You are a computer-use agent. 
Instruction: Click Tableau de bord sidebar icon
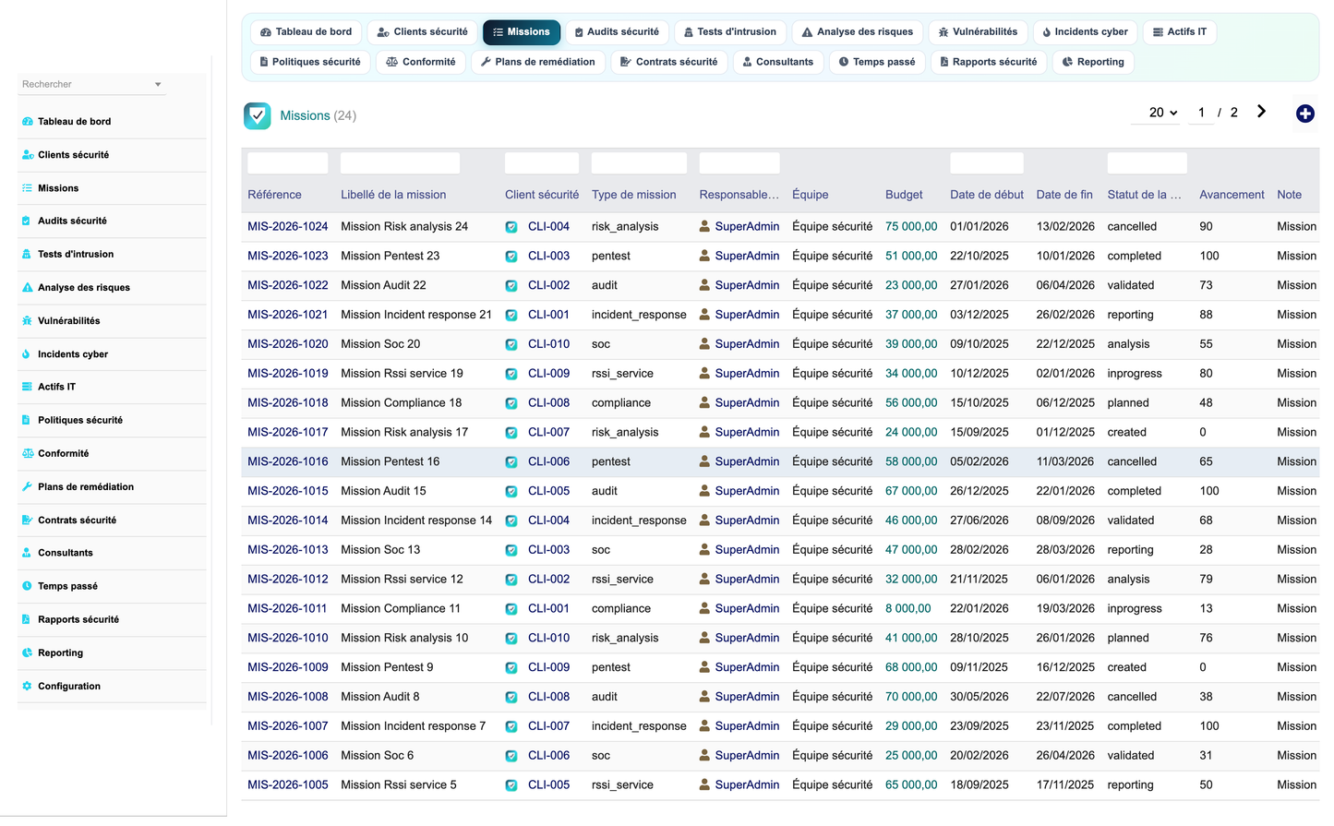click(28, 122)
